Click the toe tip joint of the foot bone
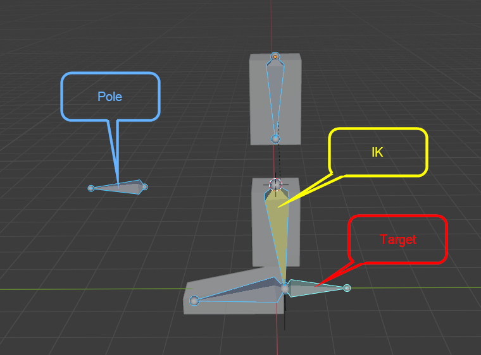 coord(194,301)
